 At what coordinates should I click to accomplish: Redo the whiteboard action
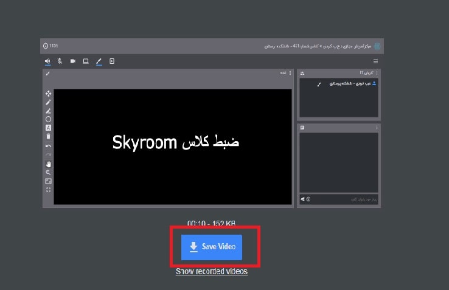tap(49, 154)
